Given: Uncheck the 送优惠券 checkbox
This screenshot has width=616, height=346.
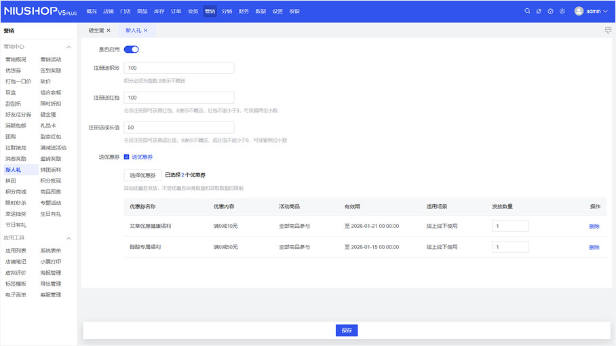Looking at the screenshot, I should click(126, 157).
